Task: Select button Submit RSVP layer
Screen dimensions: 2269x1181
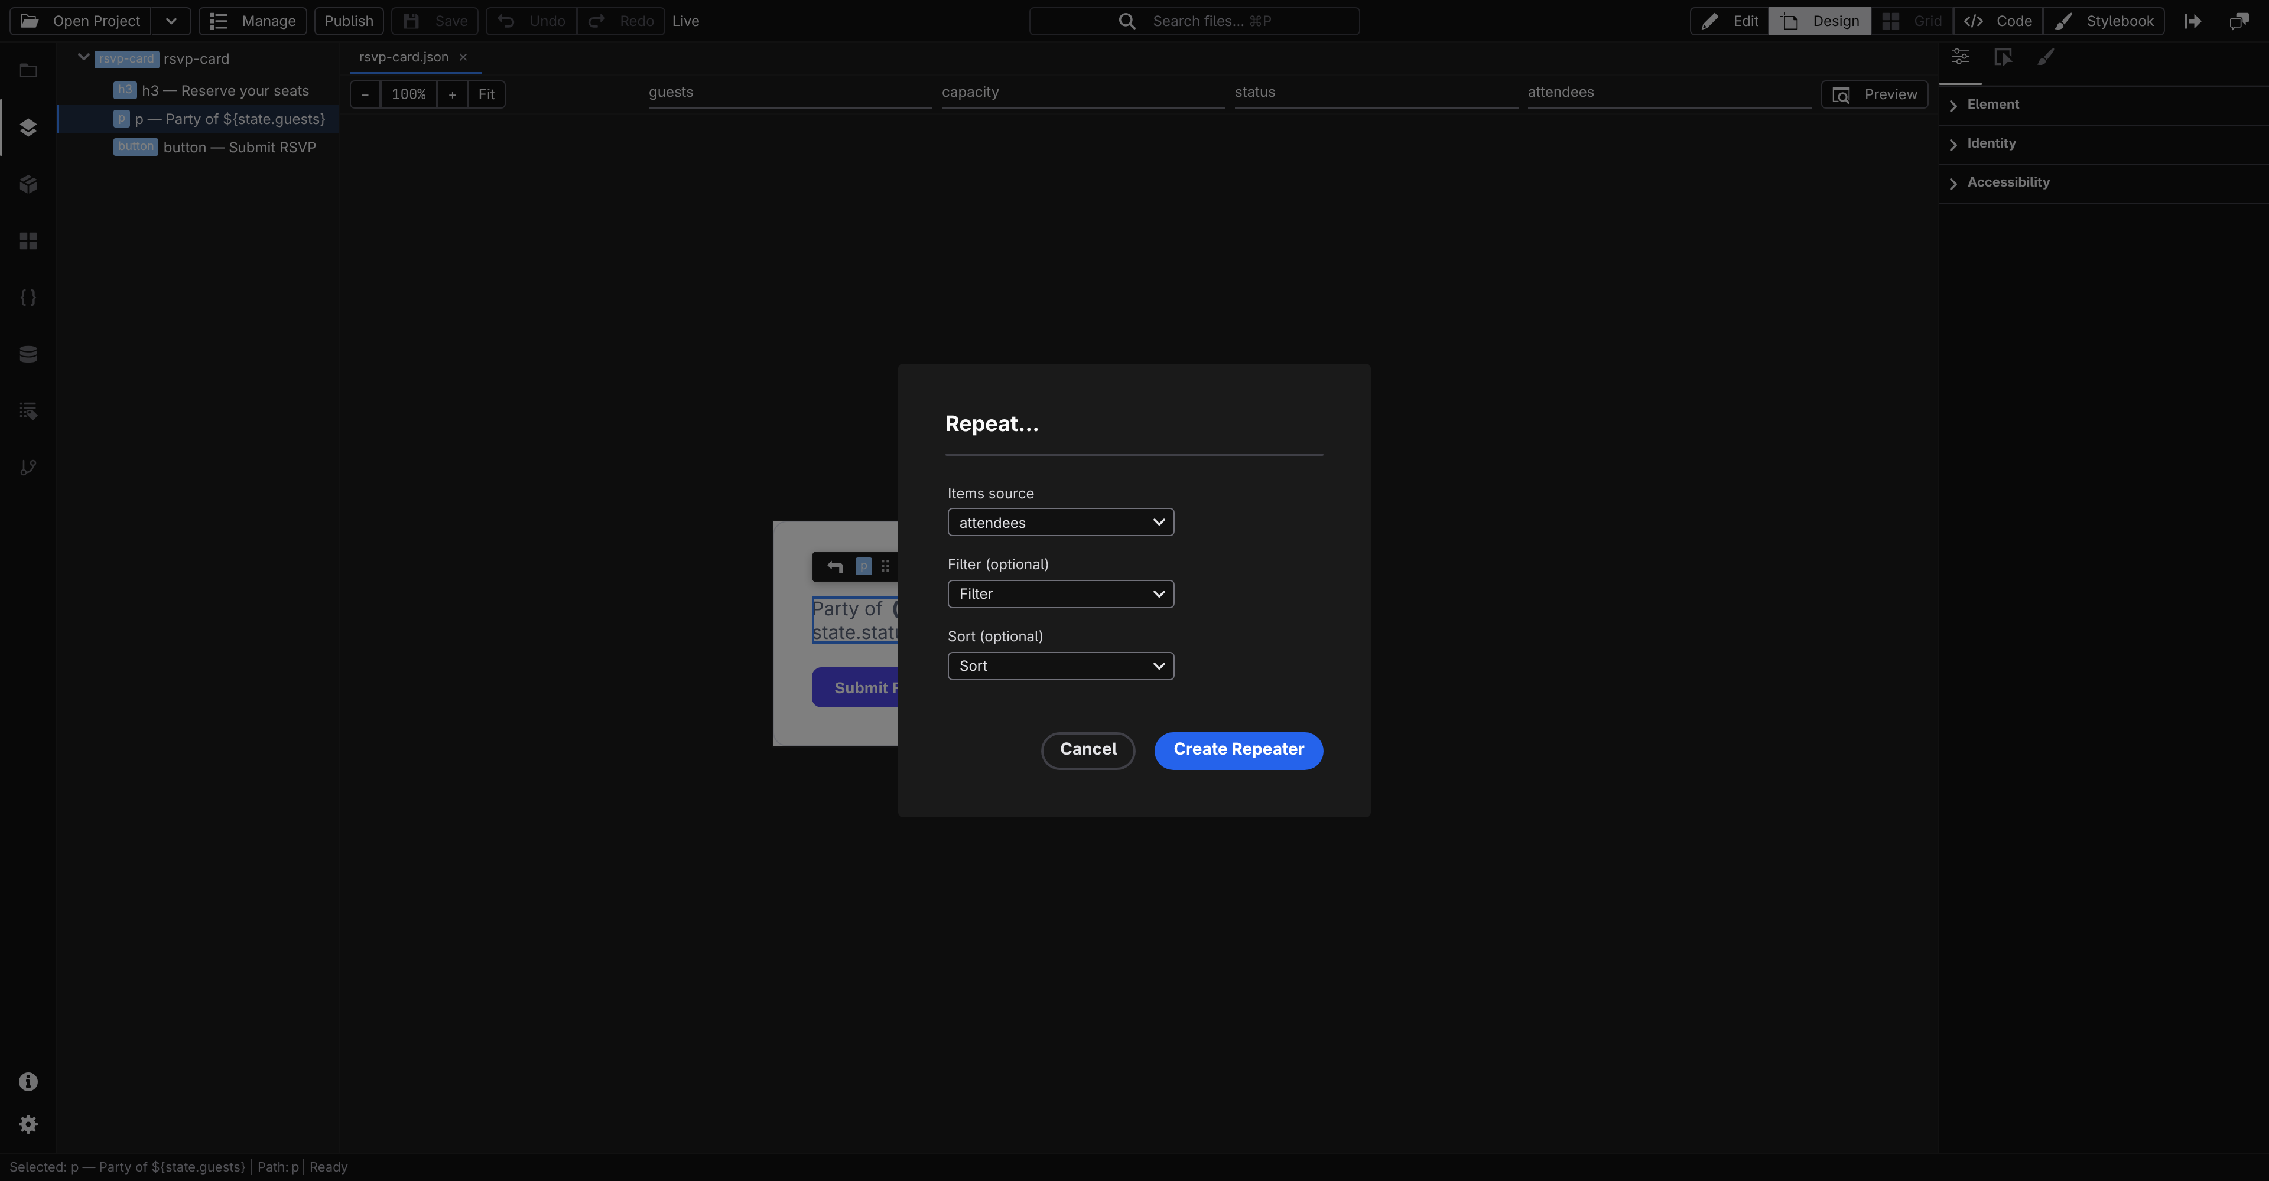Action: coord(198,147)
